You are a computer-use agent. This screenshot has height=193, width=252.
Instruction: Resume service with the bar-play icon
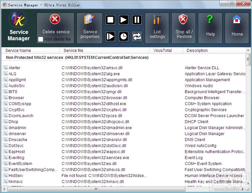[111, 37]
